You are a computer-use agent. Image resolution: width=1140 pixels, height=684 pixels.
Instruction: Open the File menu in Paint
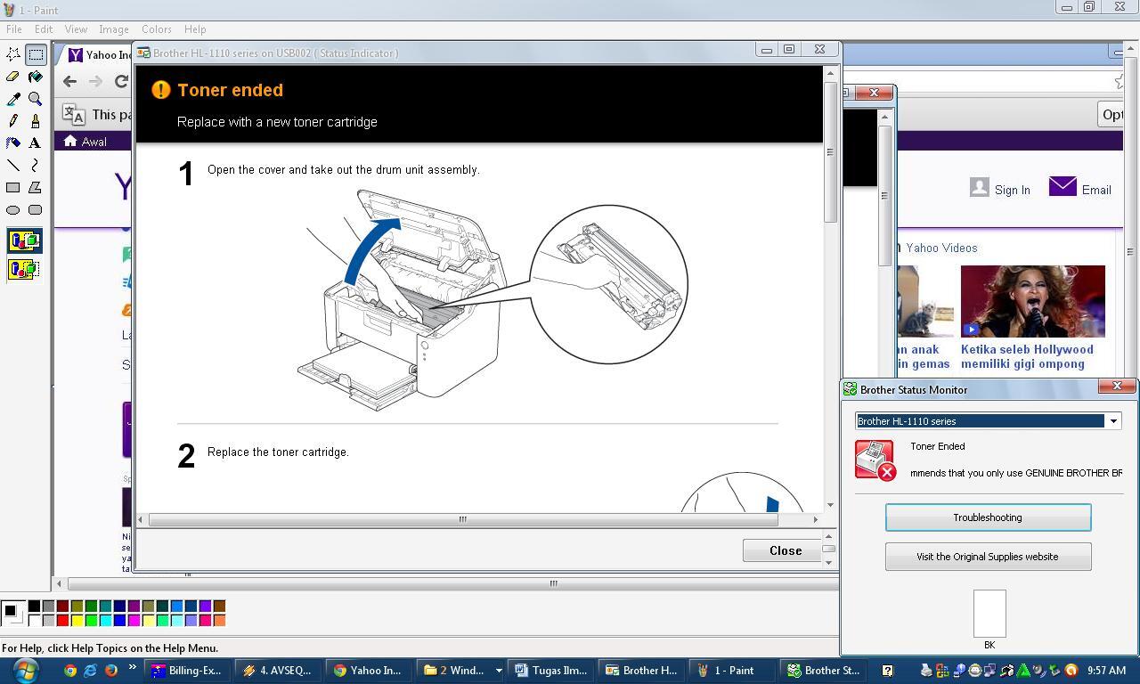14,29
